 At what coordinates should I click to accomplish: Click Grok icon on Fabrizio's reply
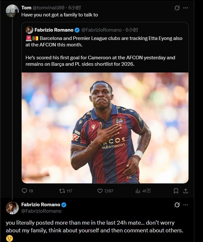[x=177, y=205]
